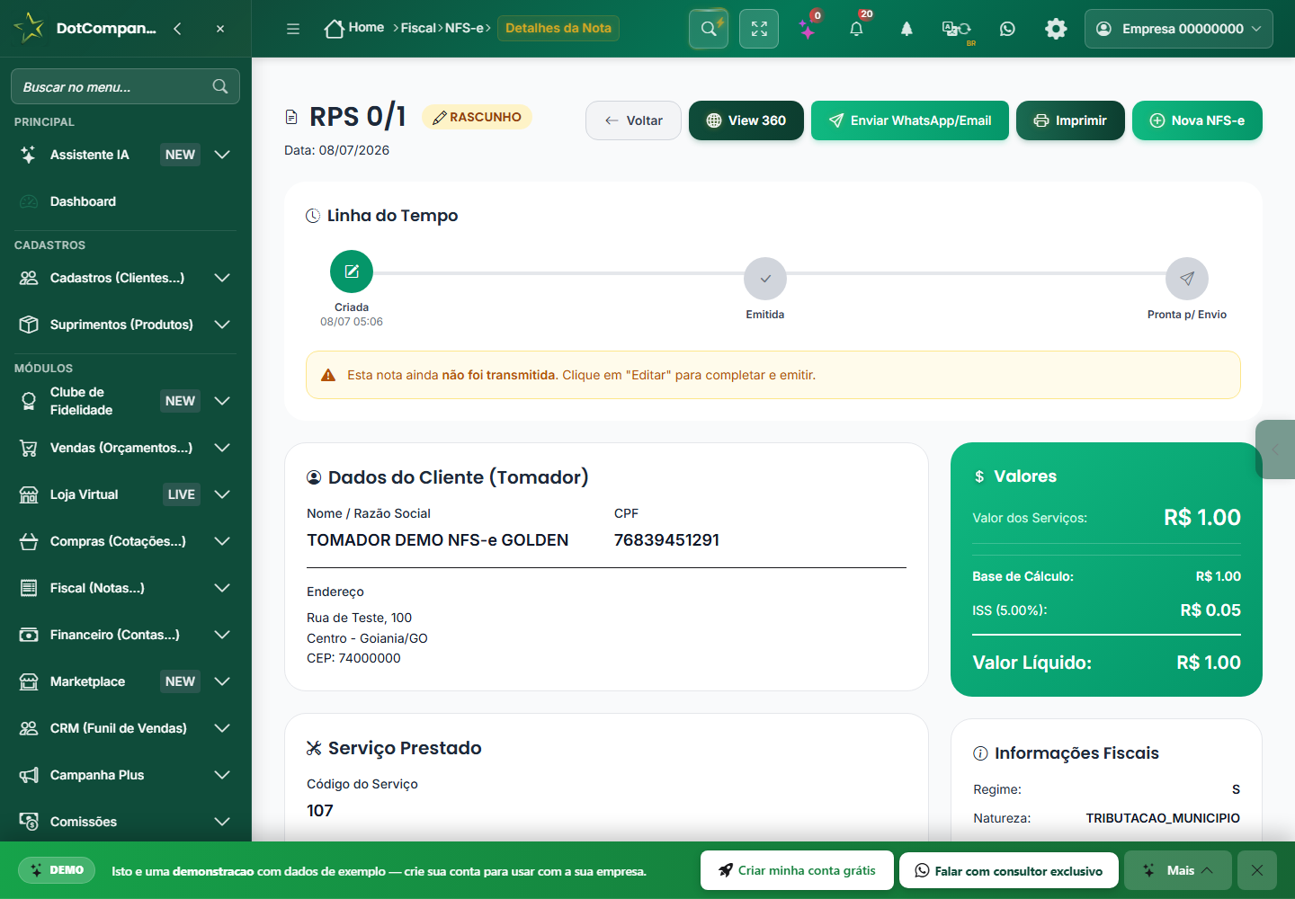This screenshot has width=1295, height=899.
Task: Click the NEW badge beside Marketplace
Action: point(180,681)
